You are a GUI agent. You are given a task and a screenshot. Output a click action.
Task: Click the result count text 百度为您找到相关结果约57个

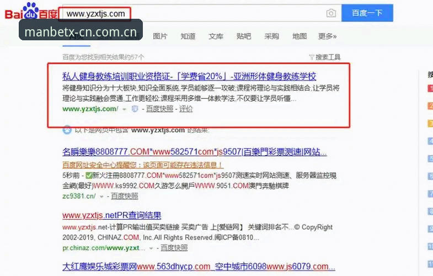coord(103,57)
